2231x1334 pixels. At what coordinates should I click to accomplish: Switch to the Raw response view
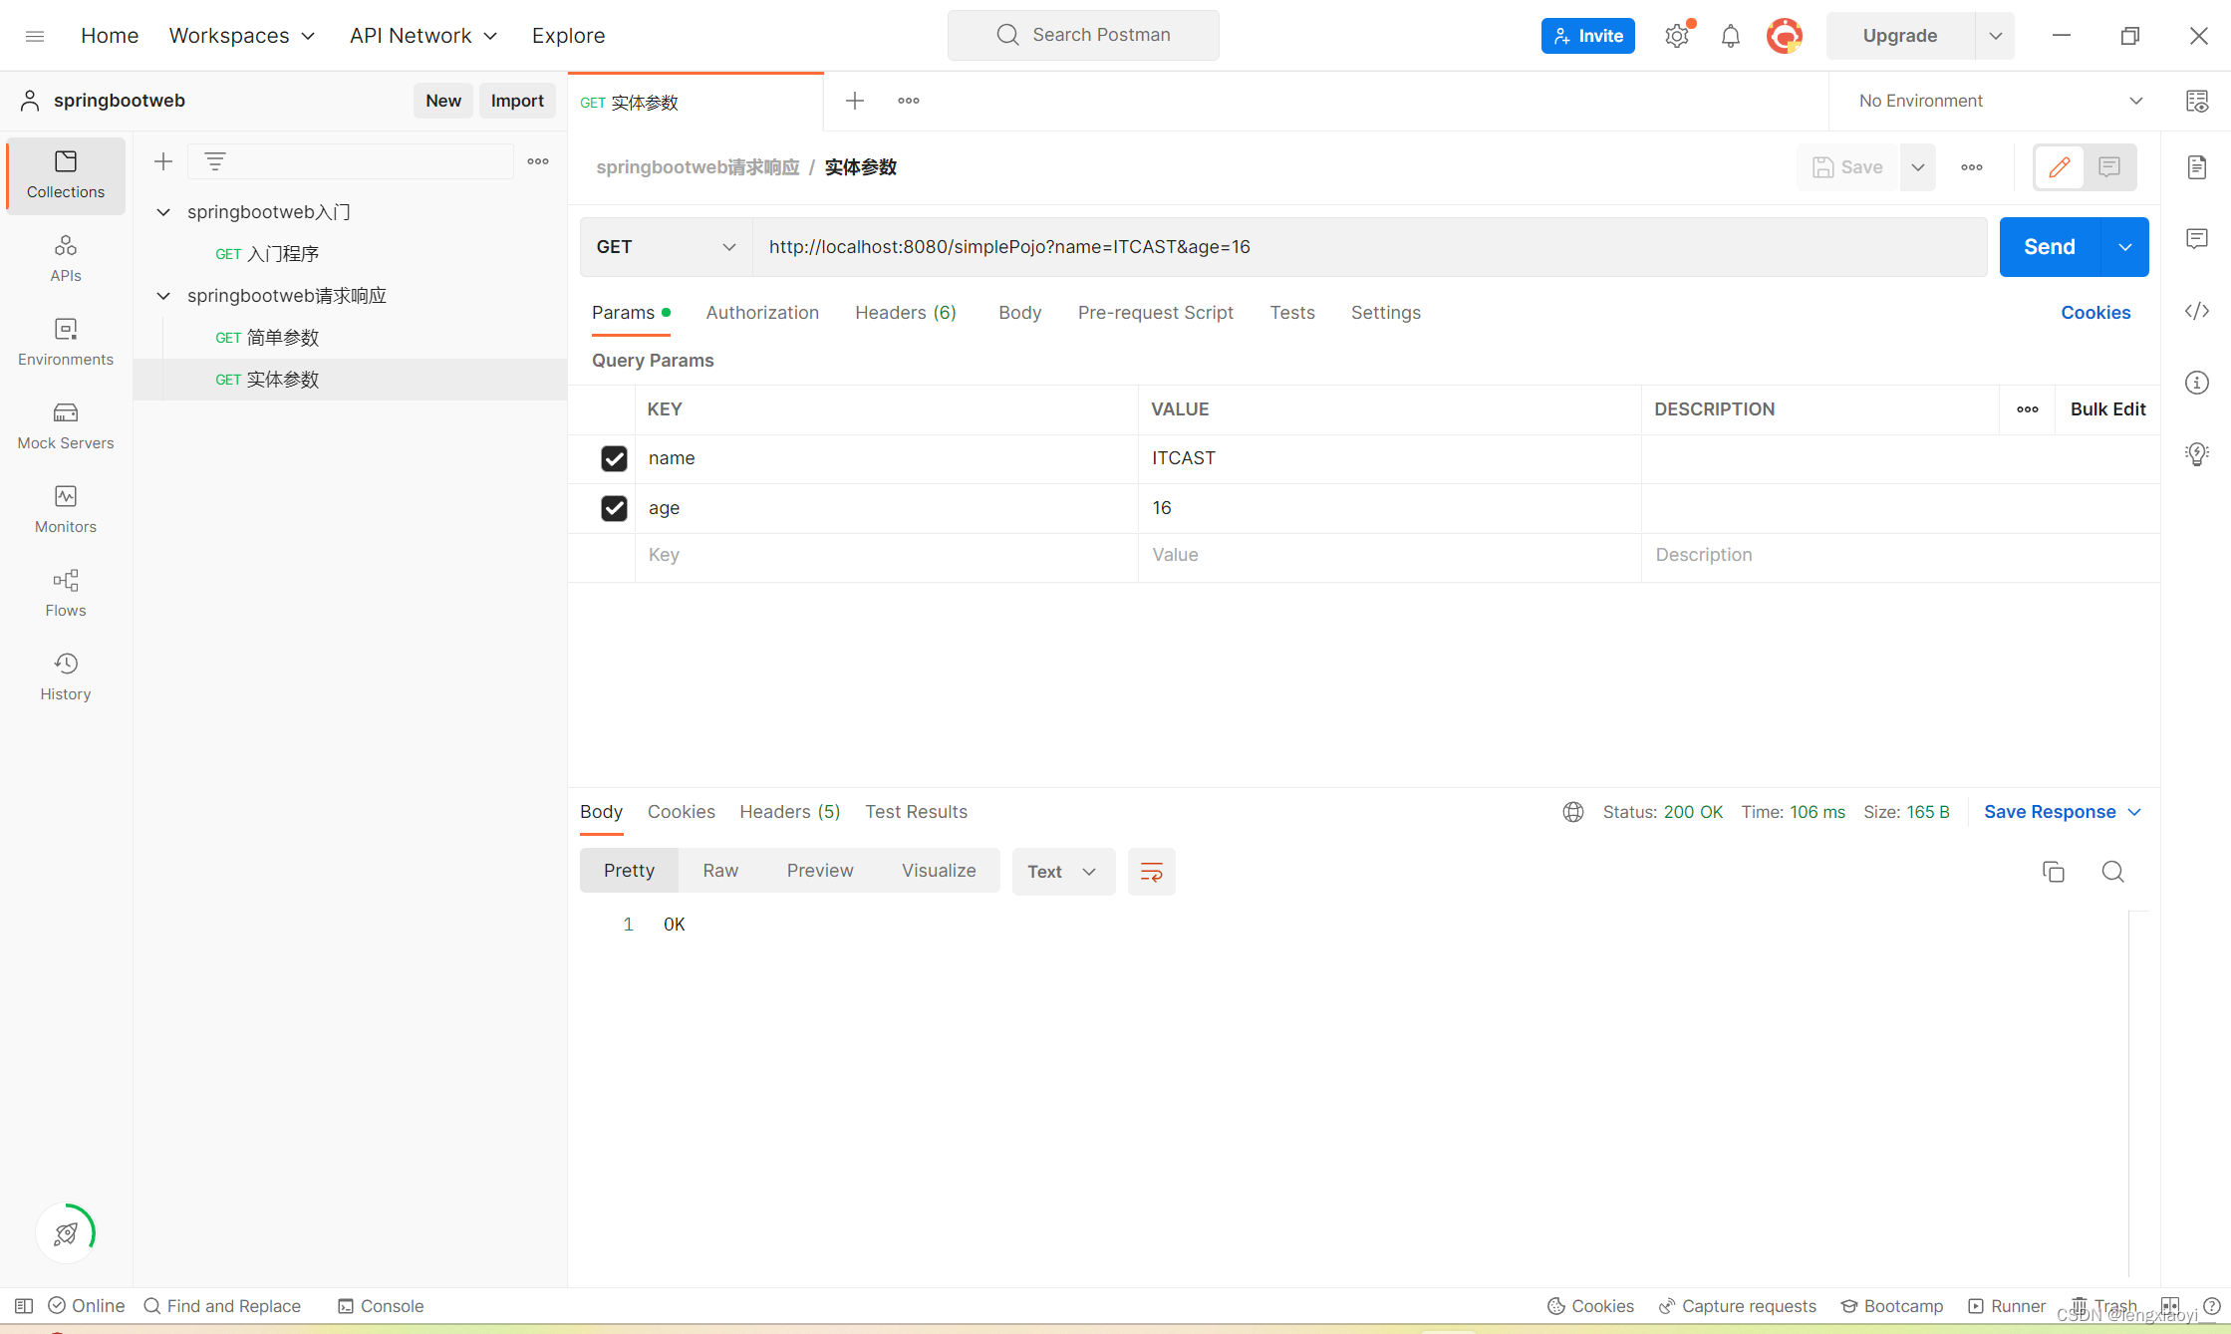pyautogui.click(x=720, y=871)
